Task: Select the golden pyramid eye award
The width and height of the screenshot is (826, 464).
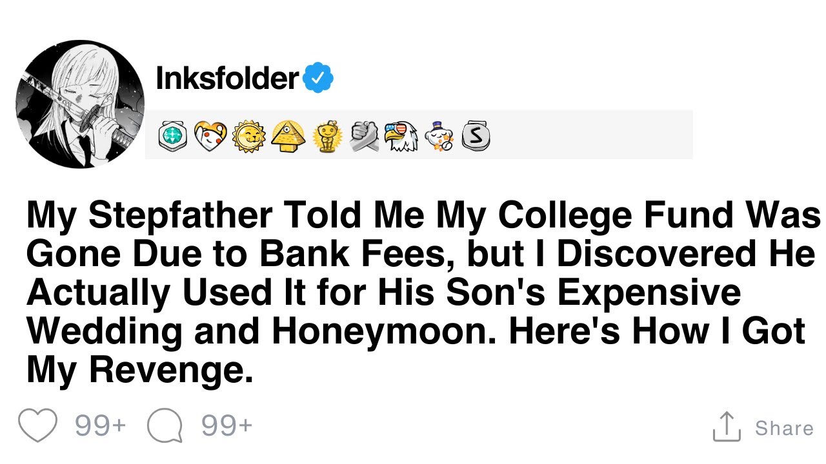Action: 288,136
